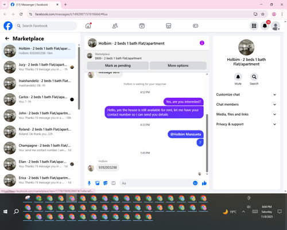
Task: Click the Search Facebook field
Action: point(46,26)
